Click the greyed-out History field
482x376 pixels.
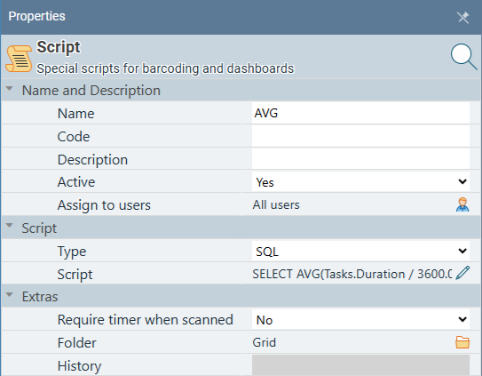[x=361, y=365]
